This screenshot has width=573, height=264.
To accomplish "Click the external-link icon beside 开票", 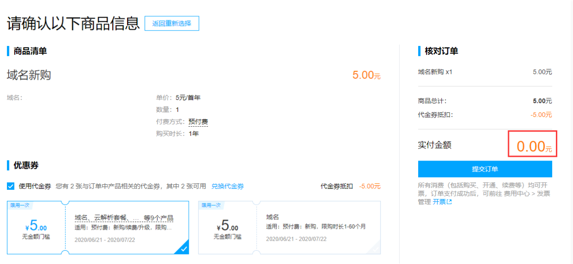I will pos(449,202).
